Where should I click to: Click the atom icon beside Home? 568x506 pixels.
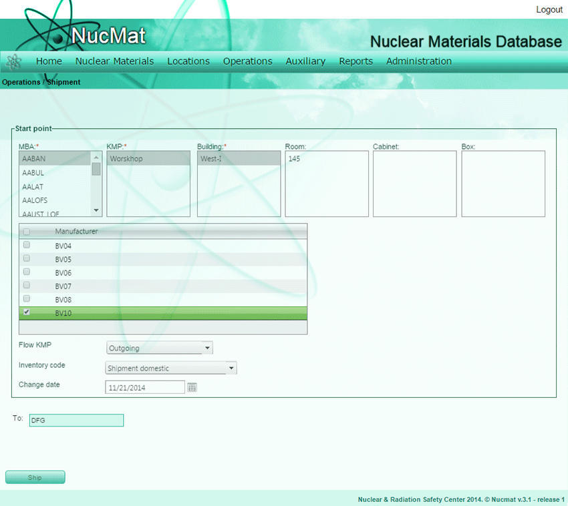[14, 61]
